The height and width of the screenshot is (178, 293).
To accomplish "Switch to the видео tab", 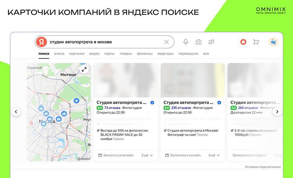I will pyautogui.click(x=94, y=53).
